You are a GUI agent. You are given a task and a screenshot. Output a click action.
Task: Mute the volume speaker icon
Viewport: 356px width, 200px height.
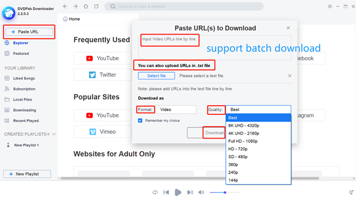[x=201, y=192]
